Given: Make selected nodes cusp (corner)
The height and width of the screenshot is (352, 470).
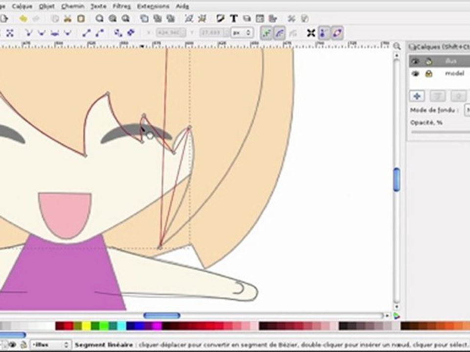Looking at the screenshot, I should [29, 33].
